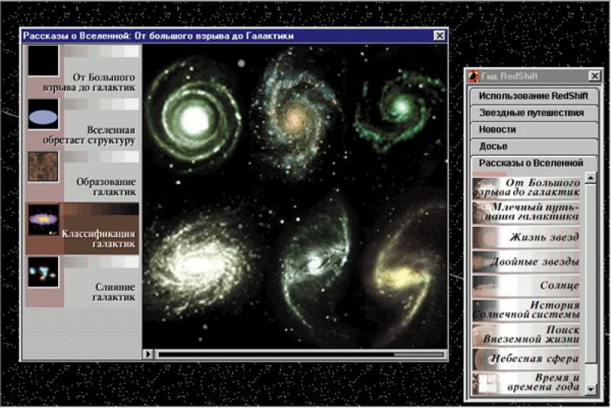Click the scroll-down arrow in the story list
Screen dimensions: 611x408
590,390
